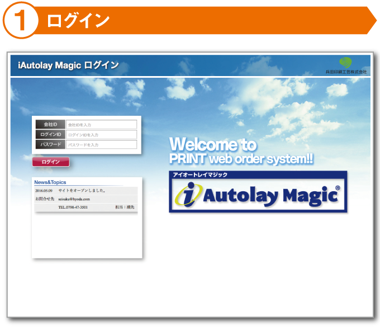Click the iAutolay Magic logo banner
This screenshot has height=335, width=380.
click(x=258, y=192)
